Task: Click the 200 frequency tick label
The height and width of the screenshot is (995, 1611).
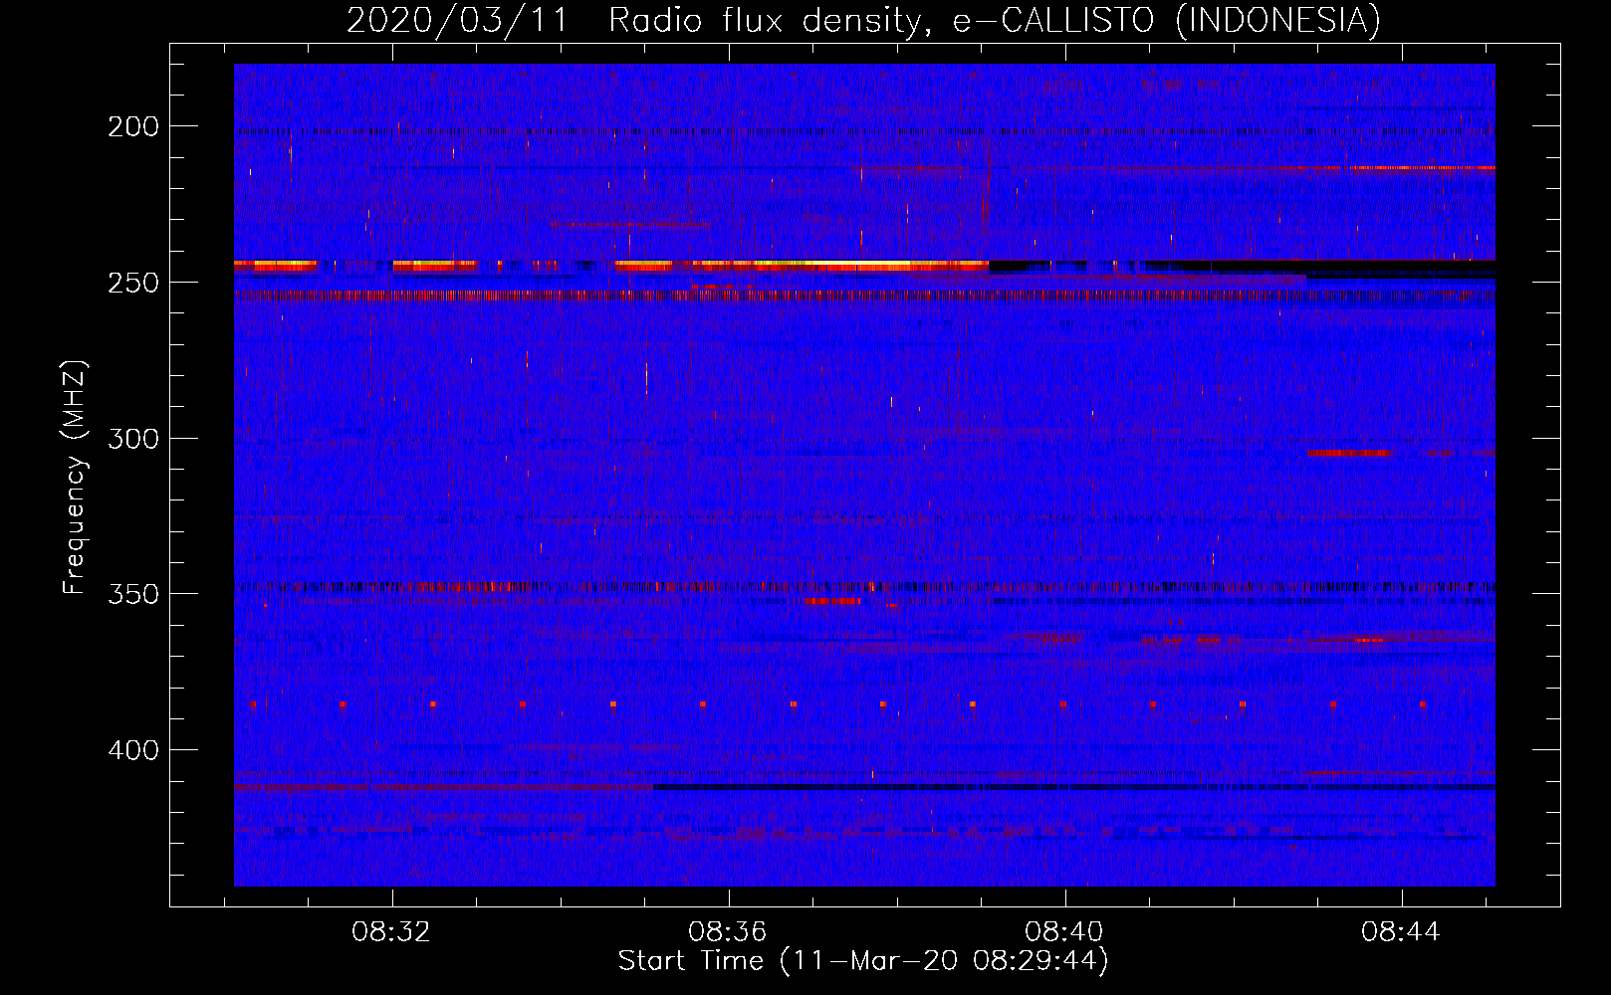Action: tap(133, 126)
